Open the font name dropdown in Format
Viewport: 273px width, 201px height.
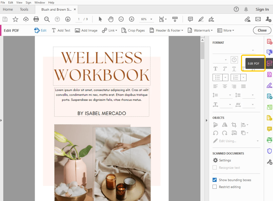(x=234, y=50)
